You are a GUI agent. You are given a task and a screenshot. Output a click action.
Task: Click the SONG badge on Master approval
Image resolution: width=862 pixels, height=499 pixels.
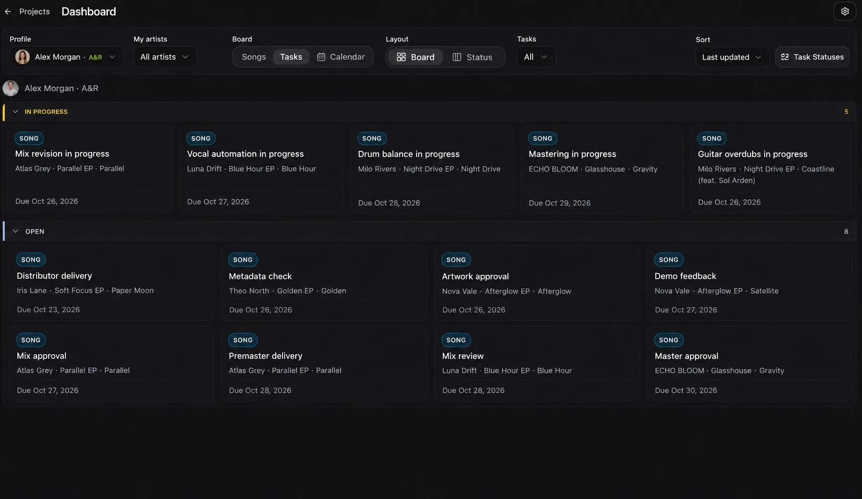pyautogui.click(x=668, y=340)
